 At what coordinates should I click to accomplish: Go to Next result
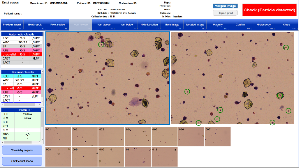pos(35,25)
